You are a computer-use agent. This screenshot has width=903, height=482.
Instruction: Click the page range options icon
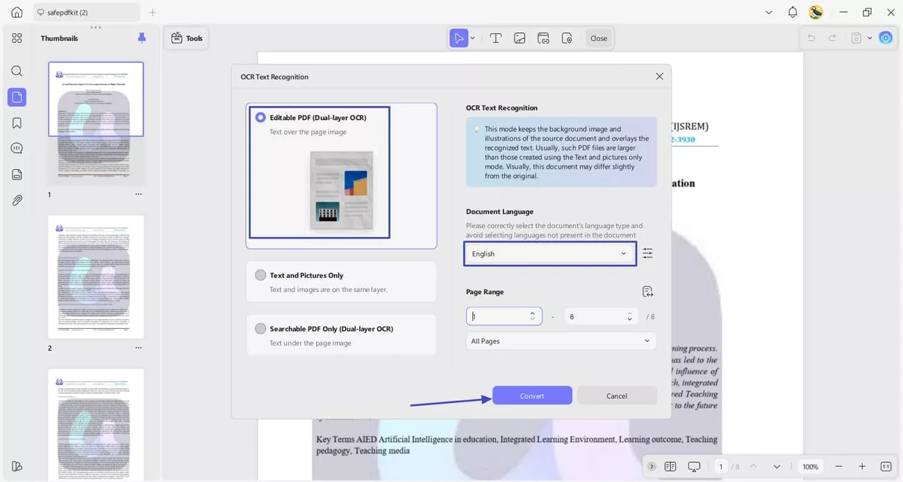[647, 292]
